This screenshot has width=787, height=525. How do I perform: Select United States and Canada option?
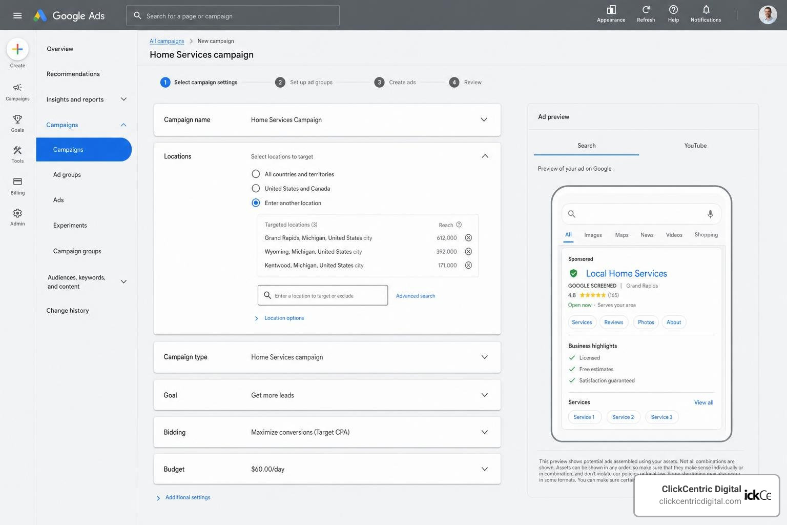[256, 188]
